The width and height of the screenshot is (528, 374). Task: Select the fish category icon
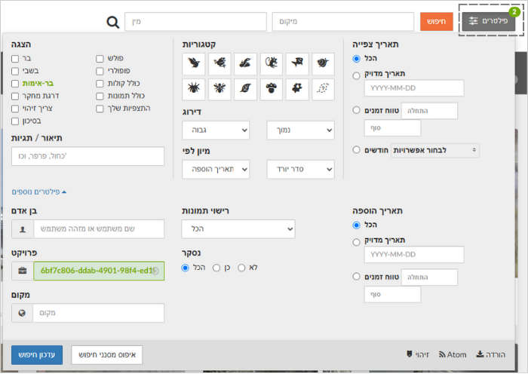pos(297,63)
